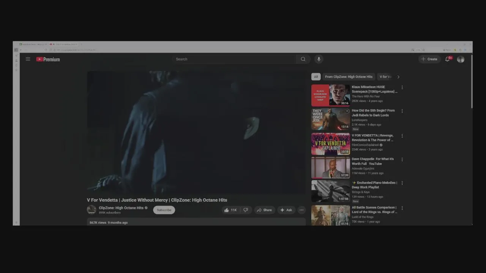The width and height of the screenshot is (486, 273).
Task: Open options for Dave Chappelle video
Action: (402, 160)
